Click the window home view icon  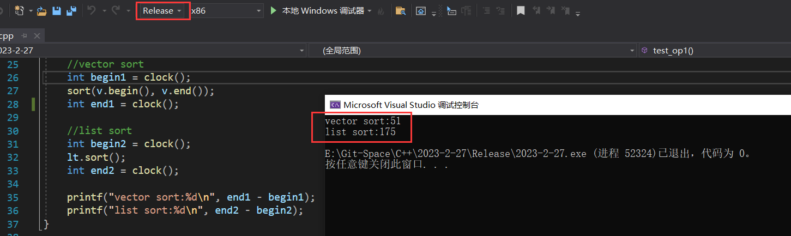pos(421,11)
